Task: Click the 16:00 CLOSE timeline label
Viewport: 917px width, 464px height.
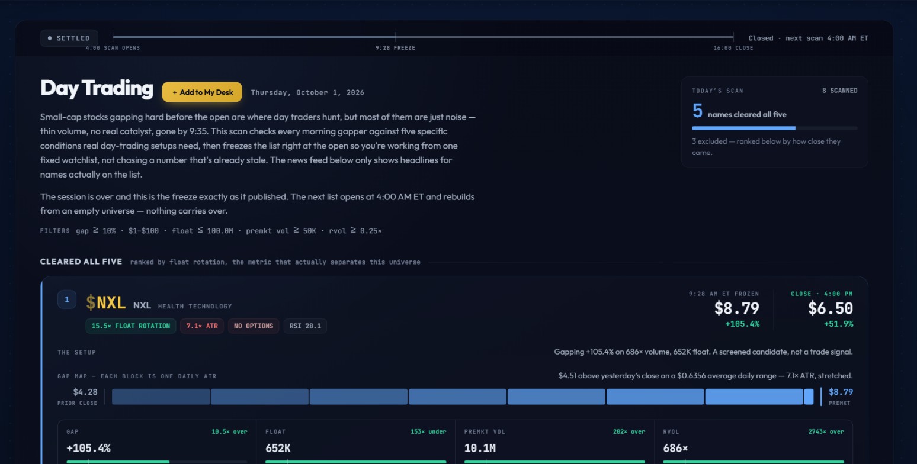Action: [733, 48]
